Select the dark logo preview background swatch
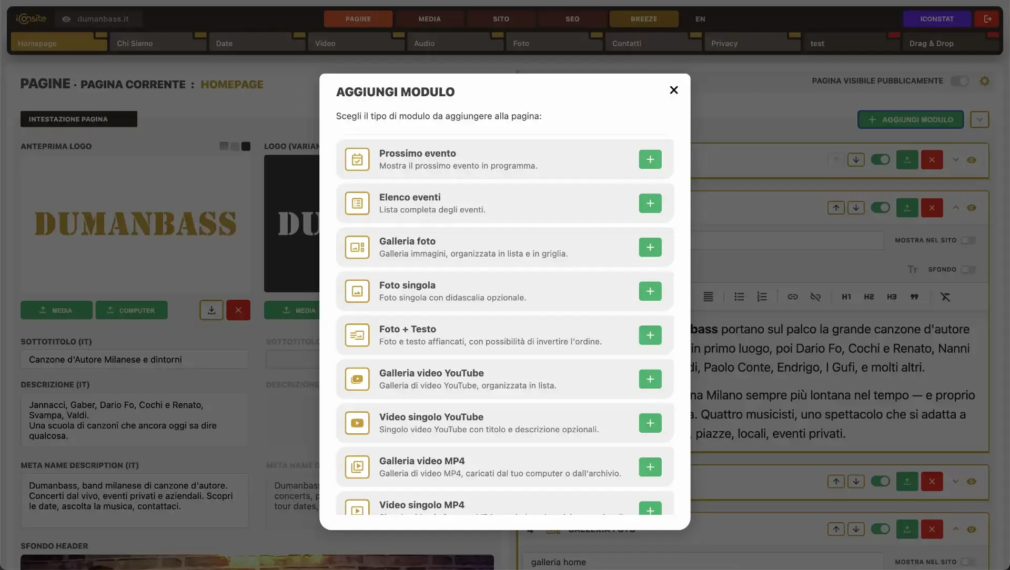This screenshot has width=1010, height=570. click(x=246, y=146)
